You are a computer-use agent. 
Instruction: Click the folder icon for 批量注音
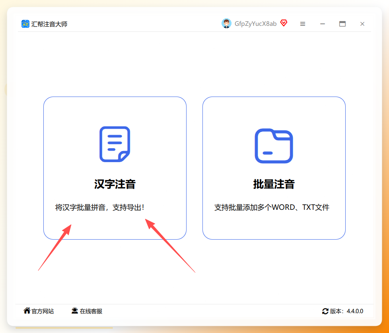pyautogui.click(x=274, y=146)
